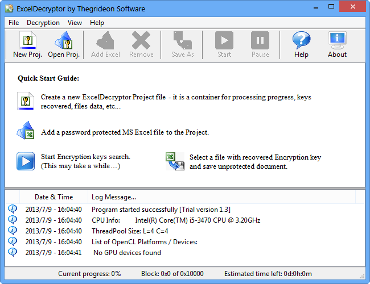Viewport: 370px width, 284px height.
Task: Click the Start toolbar button
Action: 224,44
